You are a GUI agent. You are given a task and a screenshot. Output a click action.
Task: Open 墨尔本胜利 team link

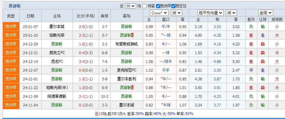point(126,79)
